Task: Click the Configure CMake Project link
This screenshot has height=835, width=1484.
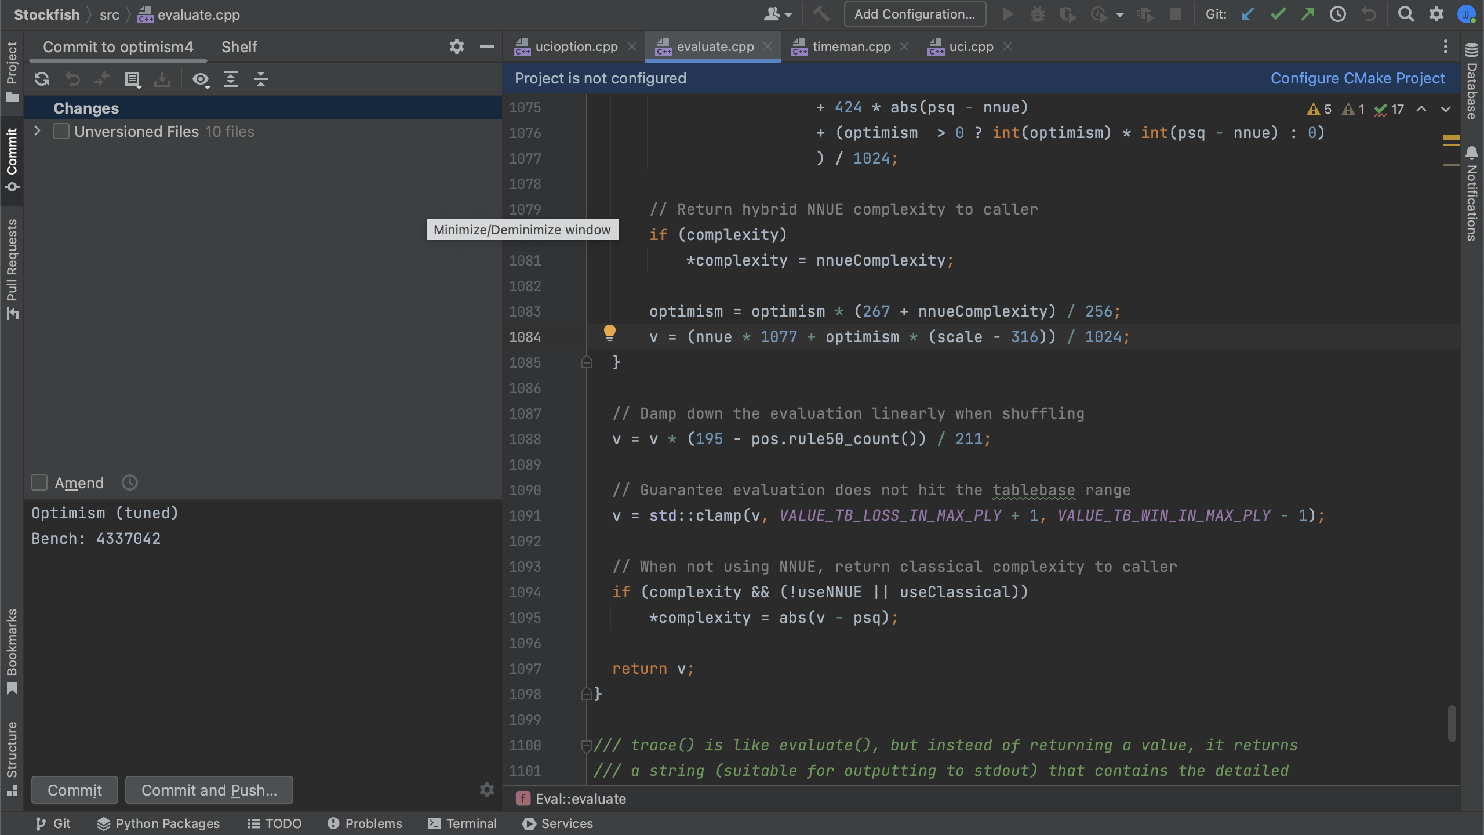Action: 1356,78
